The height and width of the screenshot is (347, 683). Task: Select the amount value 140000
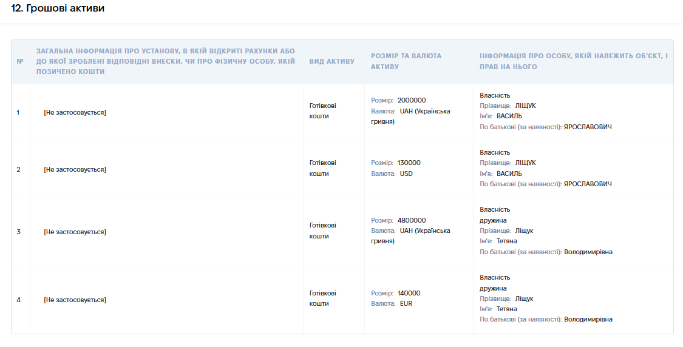pos(409,293)
